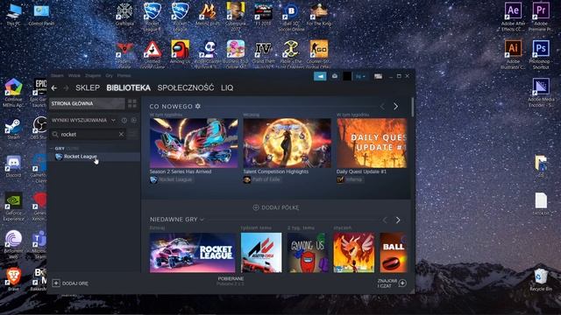
Task: Expand WYNIKI WYSZUKIWANIA dropdown
Action: click(113, 121)
